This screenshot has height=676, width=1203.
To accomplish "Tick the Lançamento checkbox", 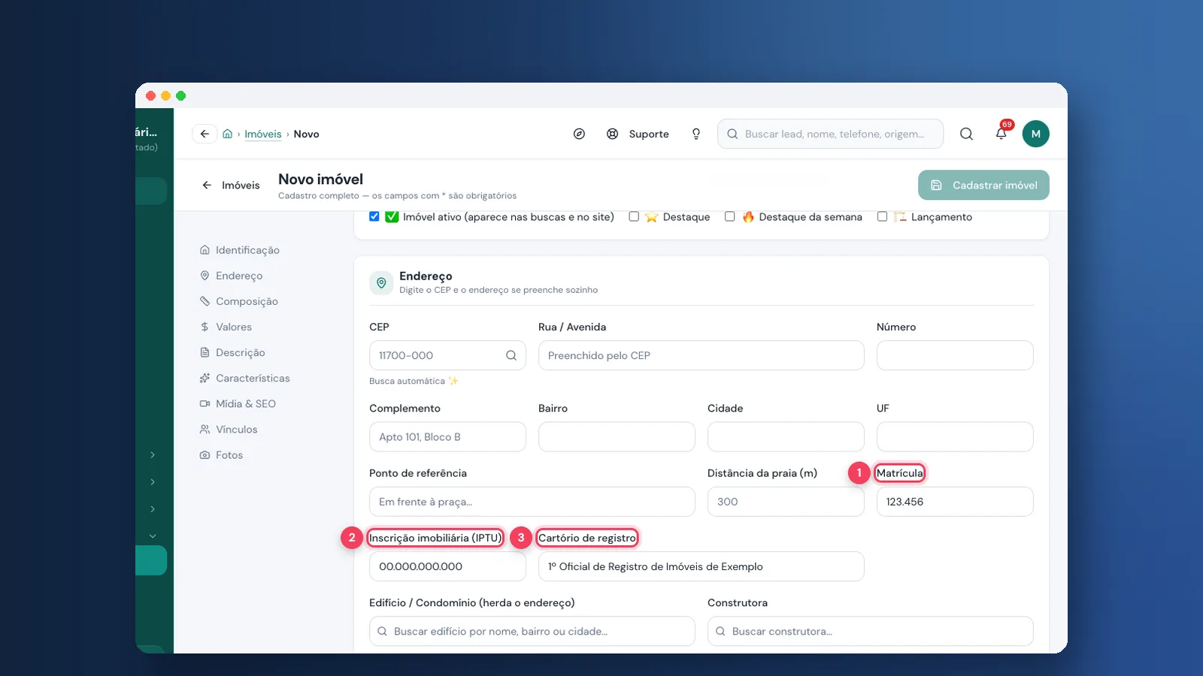I will pyautogui.click(x=882, y=216).
